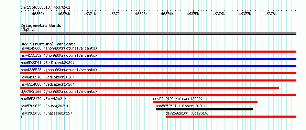Click the nsv6498978 Sedlazeck2020 label
Screen dimensions: 306x130
(47, 77)
